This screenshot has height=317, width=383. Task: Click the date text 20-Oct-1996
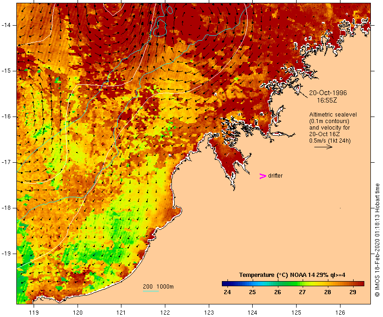328,93
